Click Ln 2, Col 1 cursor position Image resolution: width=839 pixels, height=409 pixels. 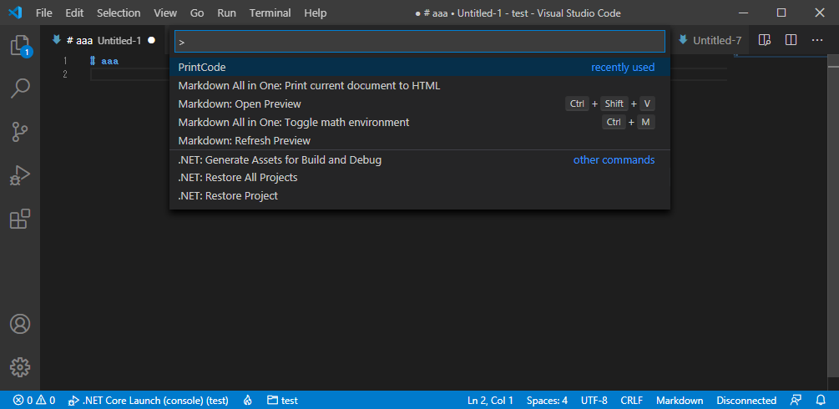pyautogui.click(x=490, y=400)
